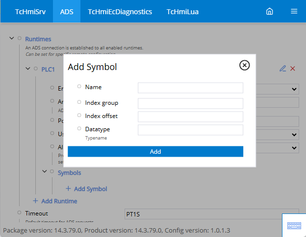Focus the Index group field
306x237 pixels.
pyautogui.click(x=190, y=103)
